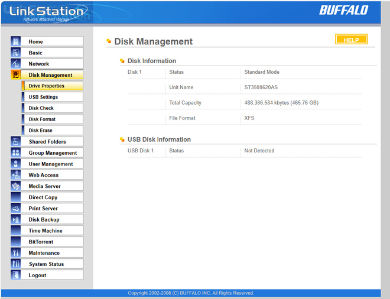Click the File Format label
Screen dimensions: 390x299
182,118
